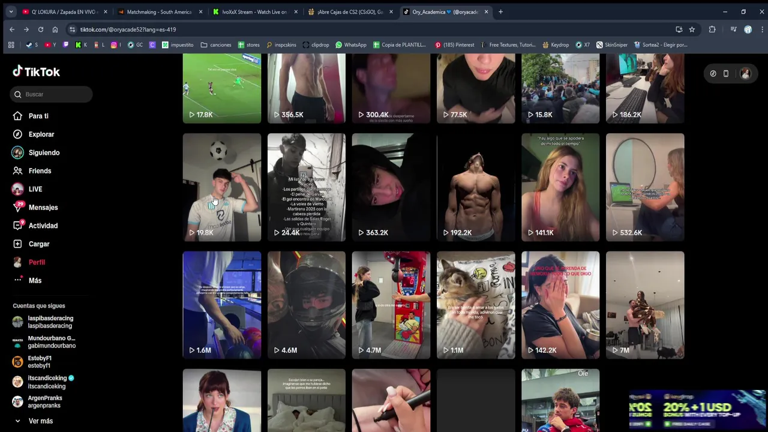
Task: Open Mensajes inbox
Action: pos(43,208)
